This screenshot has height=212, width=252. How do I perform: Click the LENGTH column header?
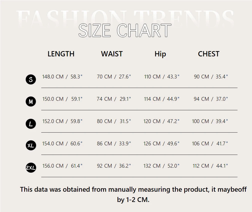(x=61, y=54)
